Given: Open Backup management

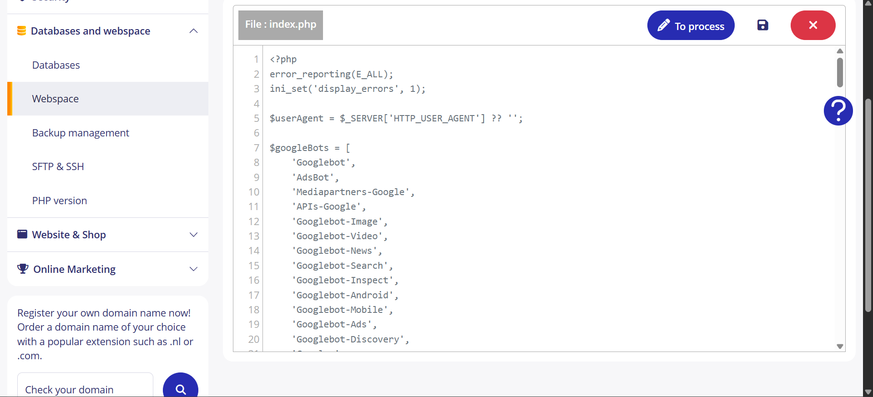Looking at the screenshot, I should pyautogui.click(x=81, y=133).
